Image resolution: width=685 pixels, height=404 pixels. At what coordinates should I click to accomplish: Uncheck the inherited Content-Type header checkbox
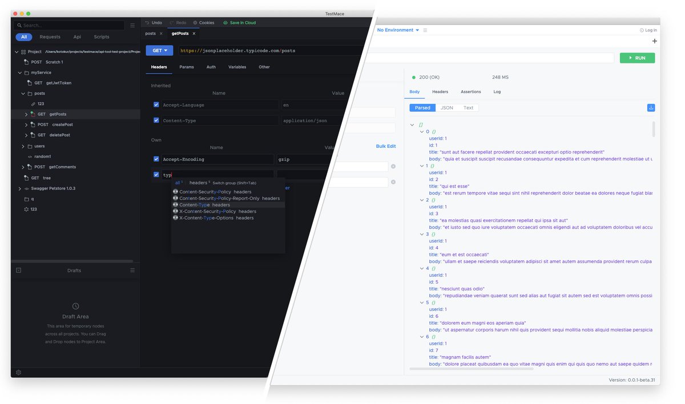tap(156, 120)
